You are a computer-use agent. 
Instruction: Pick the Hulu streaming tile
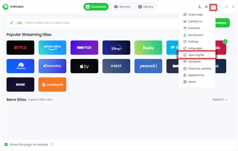coord(148,48)
